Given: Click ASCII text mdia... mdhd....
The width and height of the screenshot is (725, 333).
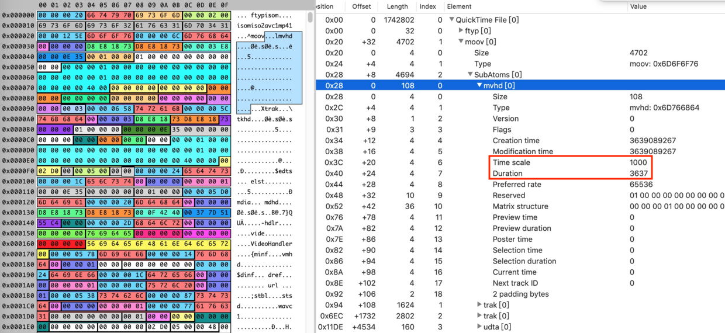Looking at the screenshot, I should coord(265,202).
